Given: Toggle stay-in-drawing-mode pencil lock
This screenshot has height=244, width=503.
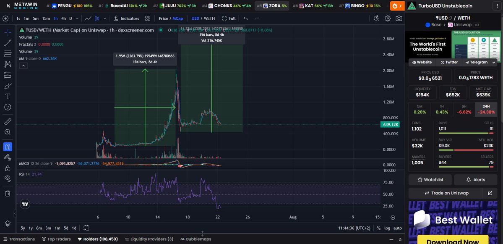Looking at the screenshot, I should (x=8, y=157).
